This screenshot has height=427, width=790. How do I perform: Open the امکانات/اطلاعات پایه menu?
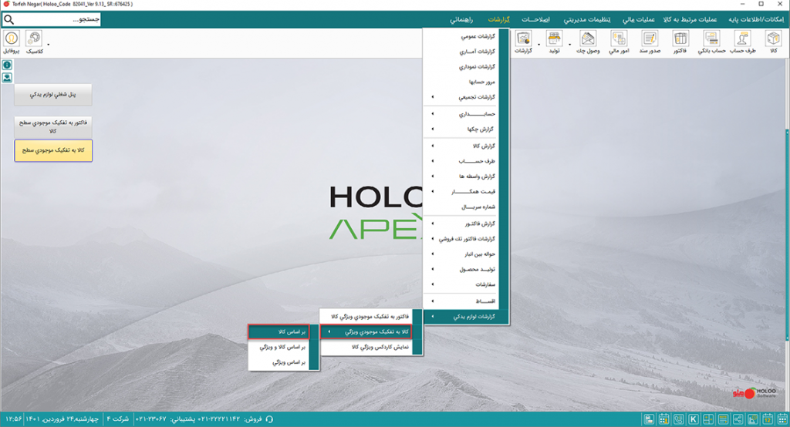tap(756, 19)
